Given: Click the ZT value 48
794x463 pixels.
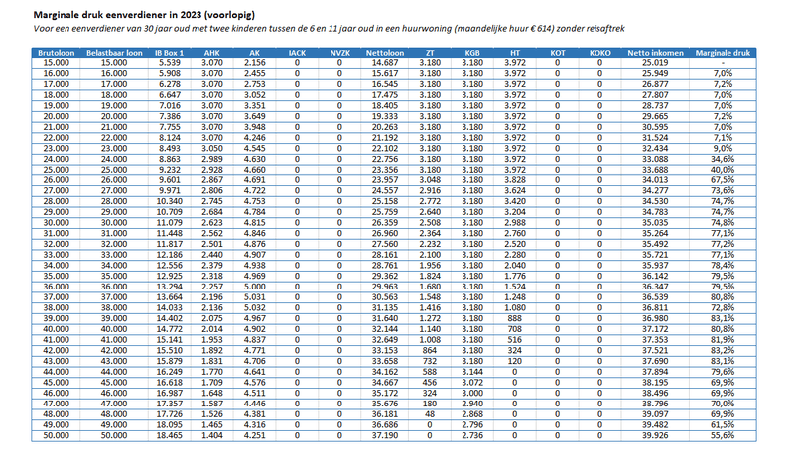Looking at the screenshot, I should [x=430, y=413].
